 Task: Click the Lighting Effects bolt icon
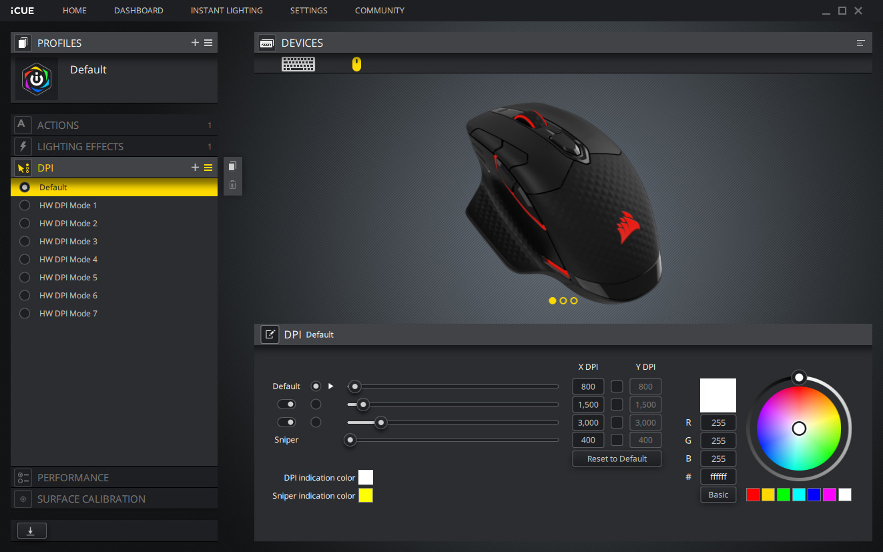[22, 146]
